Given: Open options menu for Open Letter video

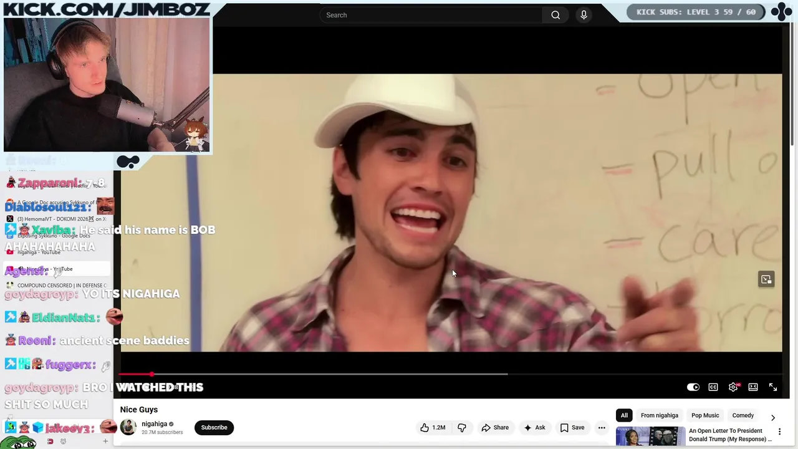Looking at the screenshot, I should point(779,432).
